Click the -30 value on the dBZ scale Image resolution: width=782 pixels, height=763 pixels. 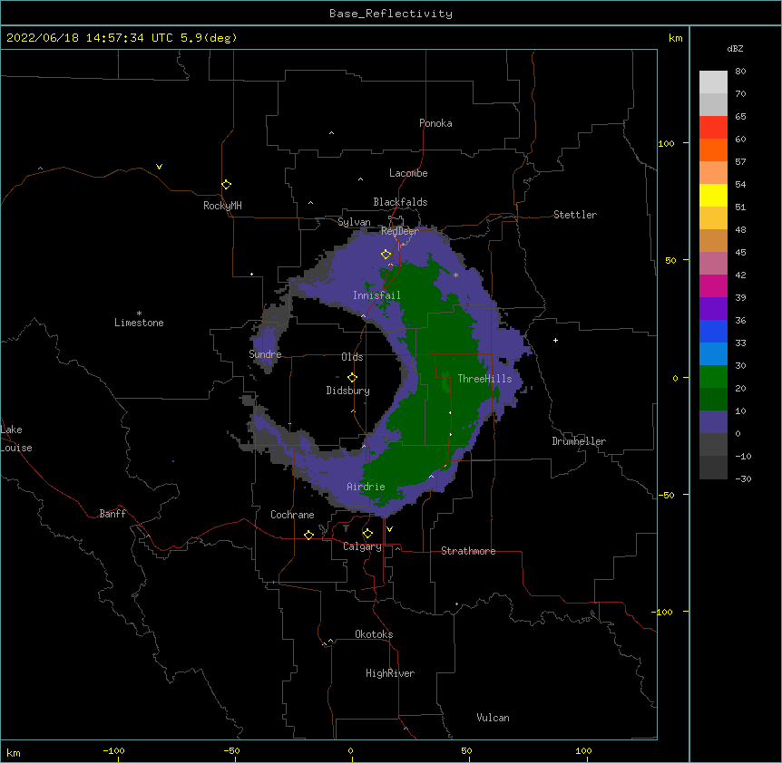click(743, 479)
